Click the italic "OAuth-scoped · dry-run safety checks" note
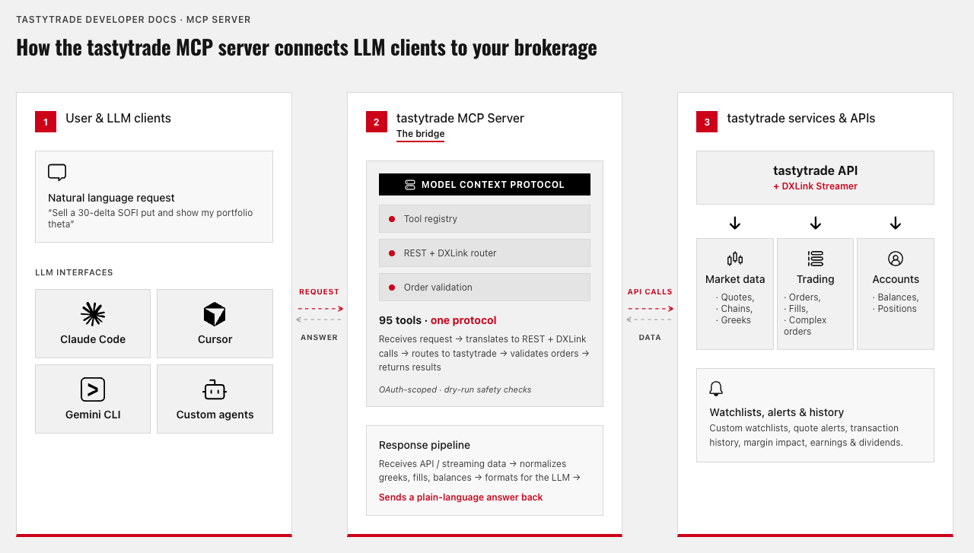This screenshot has height=553, width=974. [x=455, y=389]
